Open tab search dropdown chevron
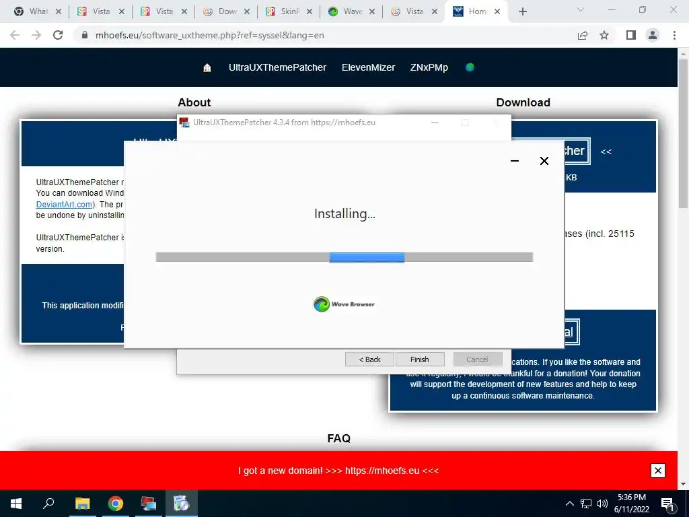 (x=581, y=9)
